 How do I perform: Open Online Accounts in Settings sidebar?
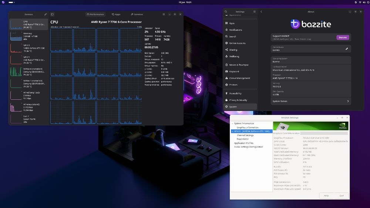(240, 43)
